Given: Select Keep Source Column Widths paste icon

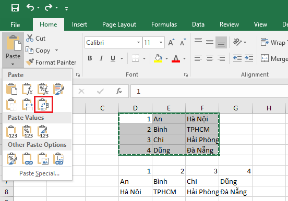Looking at the screenshot, I should coord(27,105).
